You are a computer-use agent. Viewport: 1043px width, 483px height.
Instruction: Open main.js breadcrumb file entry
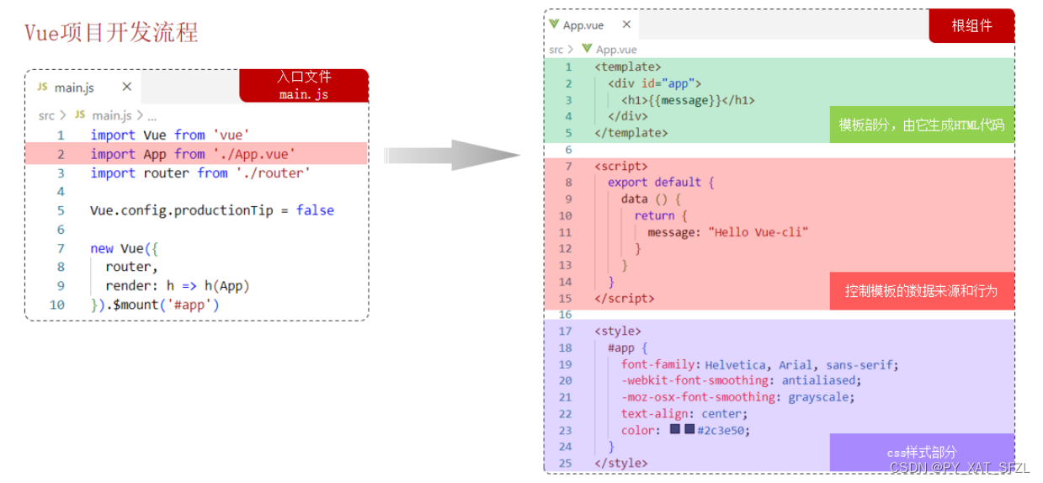(x=111, y=115)
